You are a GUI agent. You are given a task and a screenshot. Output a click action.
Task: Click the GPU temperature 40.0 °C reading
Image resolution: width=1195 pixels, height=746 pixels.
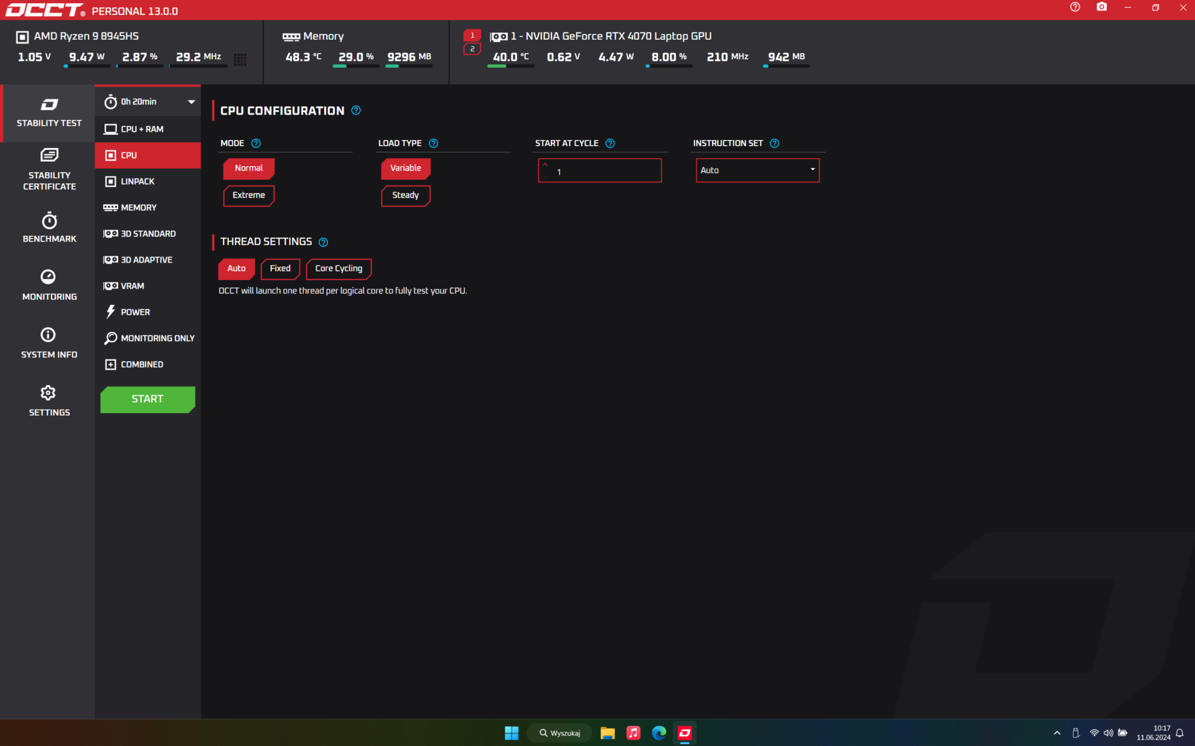[x=511, y=57]
